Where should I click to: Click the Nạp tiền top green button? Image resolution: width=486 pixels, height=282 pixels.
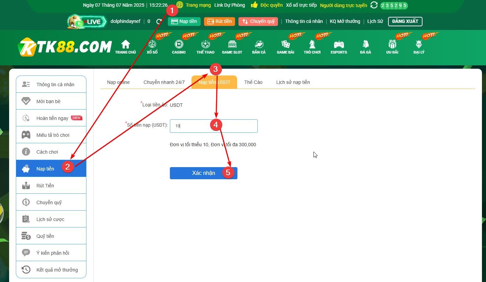pos(184,22)
